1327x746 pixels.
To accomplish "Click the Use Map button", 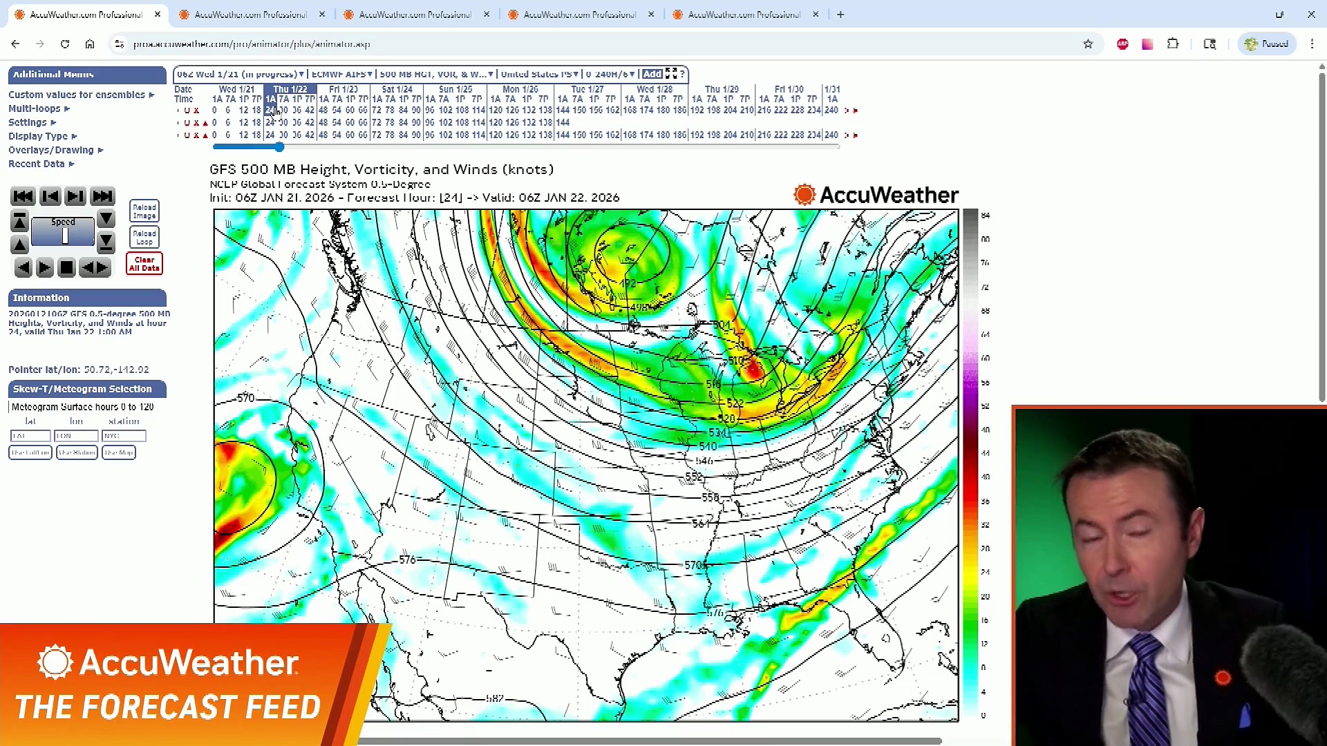I will click(x=118, y=452).
